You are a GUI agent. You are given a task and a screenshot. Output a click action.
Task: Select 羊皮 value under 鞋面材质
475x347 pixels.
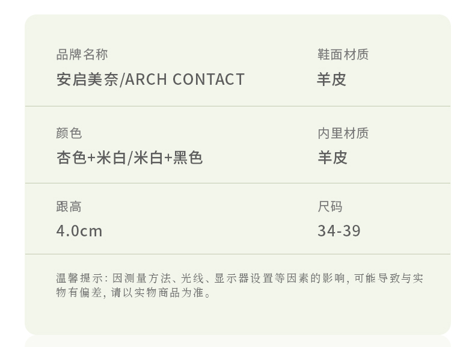[332, 79]
